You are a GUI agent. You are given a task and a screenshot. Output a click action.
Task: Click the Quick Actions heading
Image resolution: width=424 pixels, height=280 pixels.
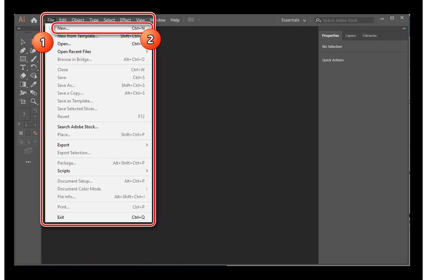(333, 60)
